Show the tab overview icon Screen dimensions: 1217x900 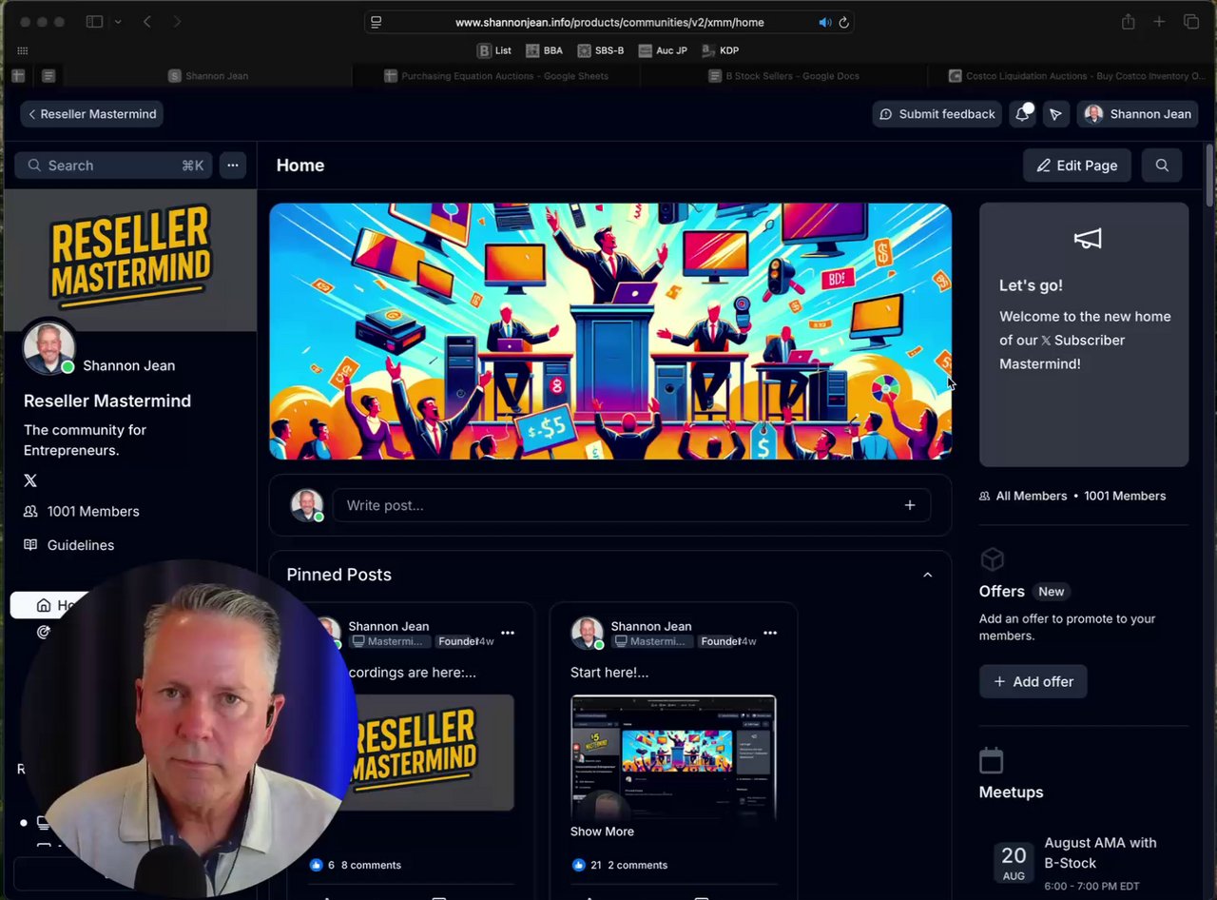(1190, 22)
